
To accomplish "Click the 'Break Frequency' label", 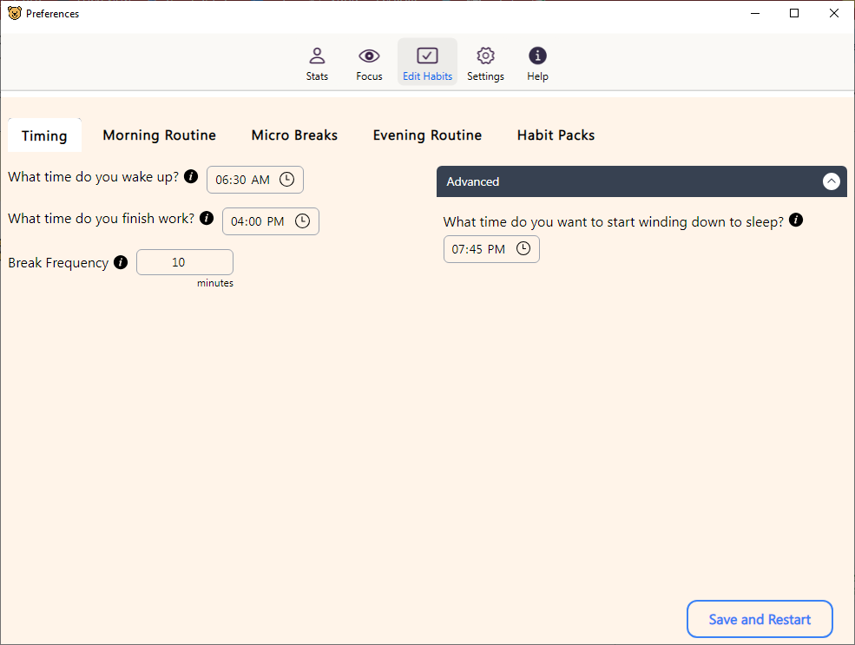I will coord(58,263).
